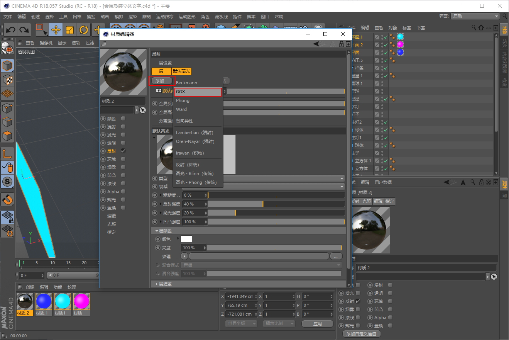Select the Live Selection tool
Screen dimensions: 509x340
point(41,30)
